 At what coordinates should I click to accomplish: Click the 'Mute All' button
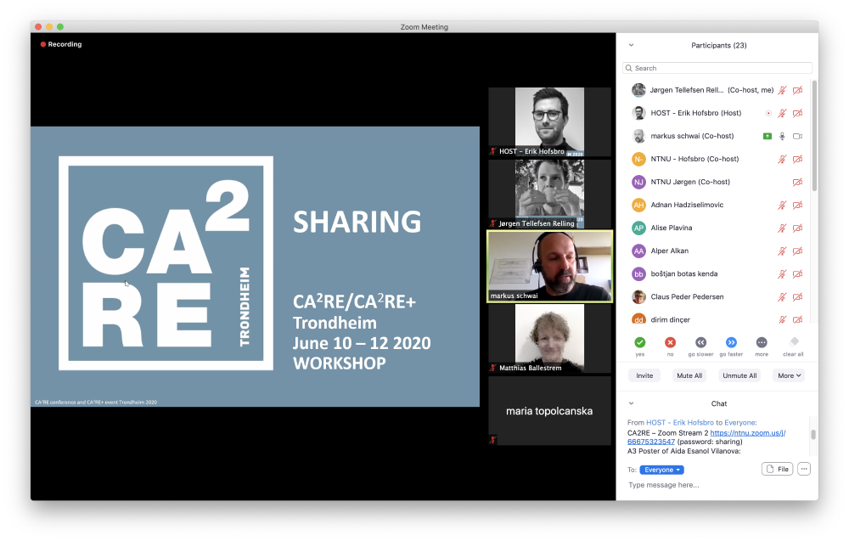pyautogui.click(x=688, y=375)
